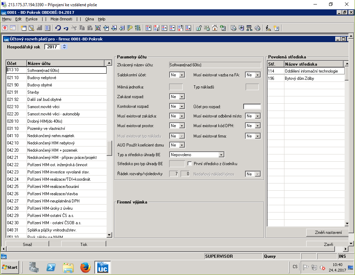Click the yellow key icon in toolbar
Image resolution: width=355 pixels, height=275 pixels.
point(130,28)
